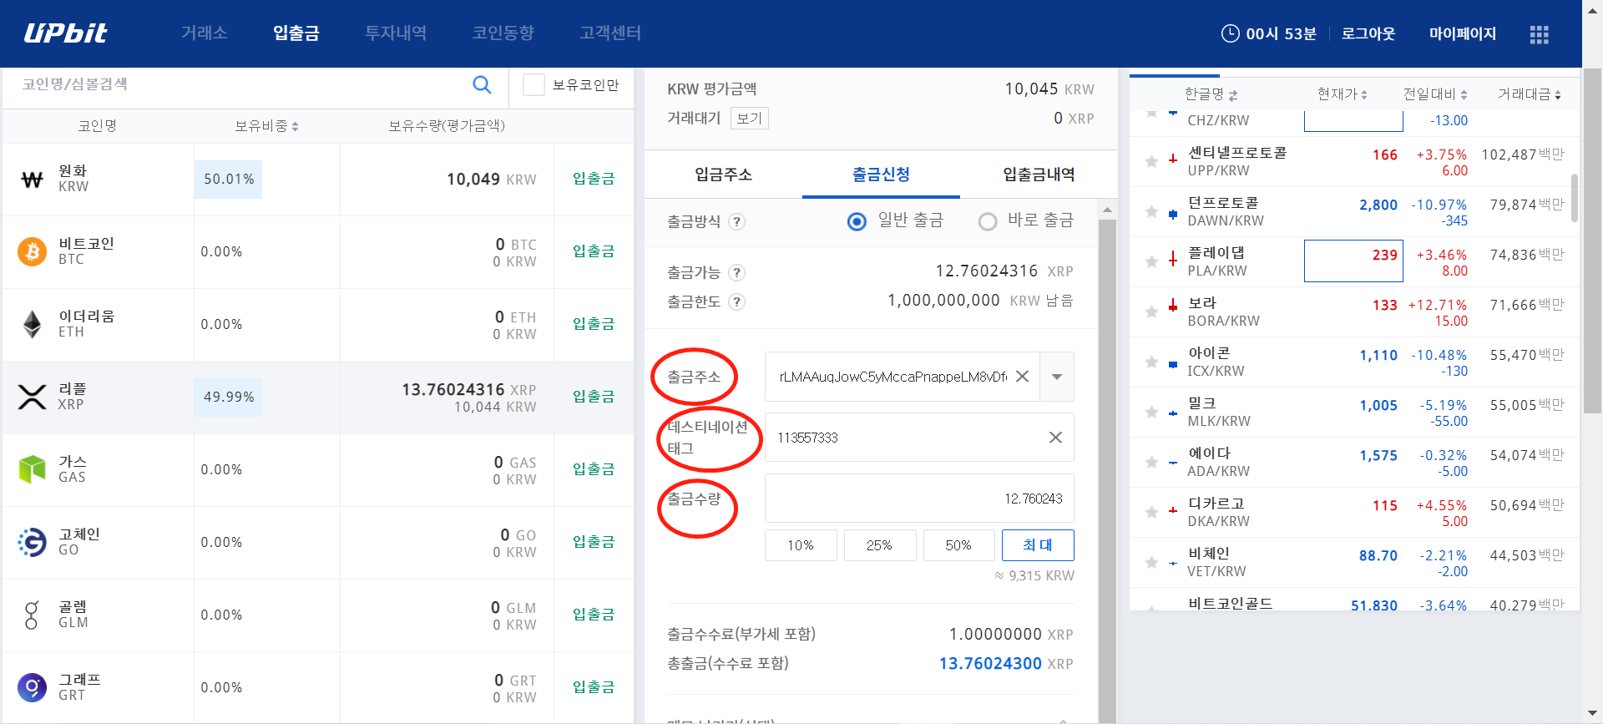
Task: Sort coin list by 보유비중
Action: coord(266,126)
